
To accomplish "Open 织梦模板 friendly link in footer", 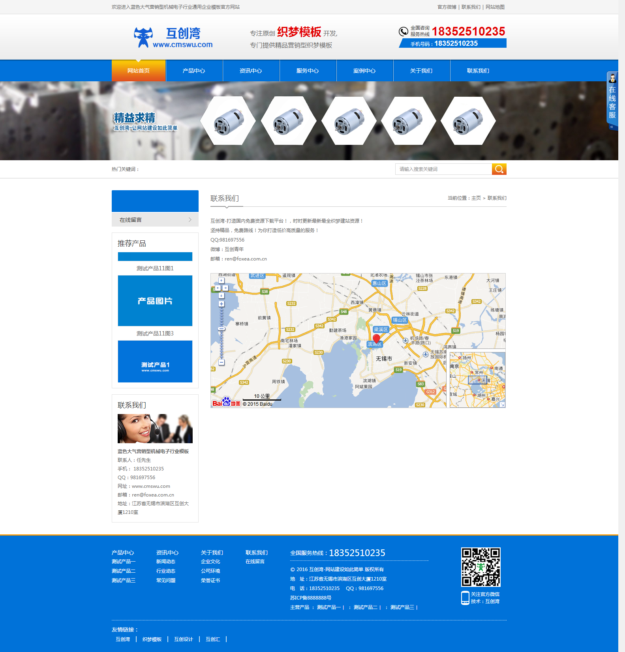I will point(152,639).
